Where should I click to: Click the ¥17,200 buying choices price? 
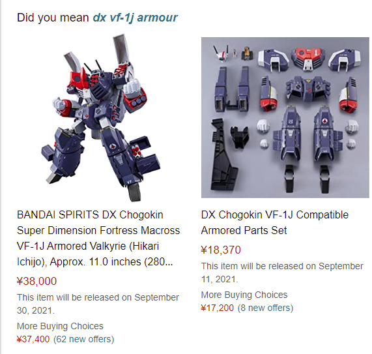[x=218, y=308]
